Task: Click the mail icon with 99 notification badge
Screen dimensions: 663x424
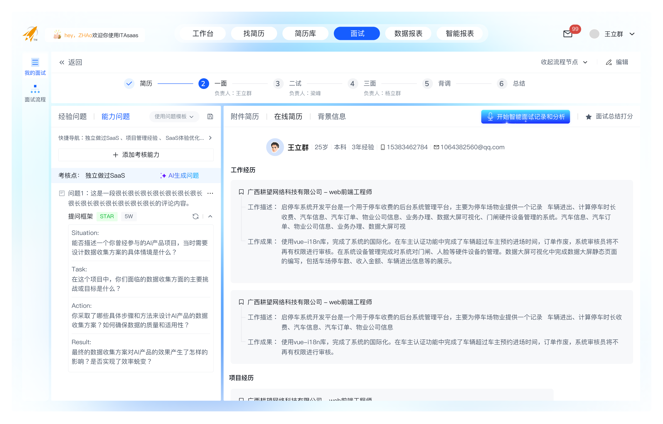Action: (568, 34)
